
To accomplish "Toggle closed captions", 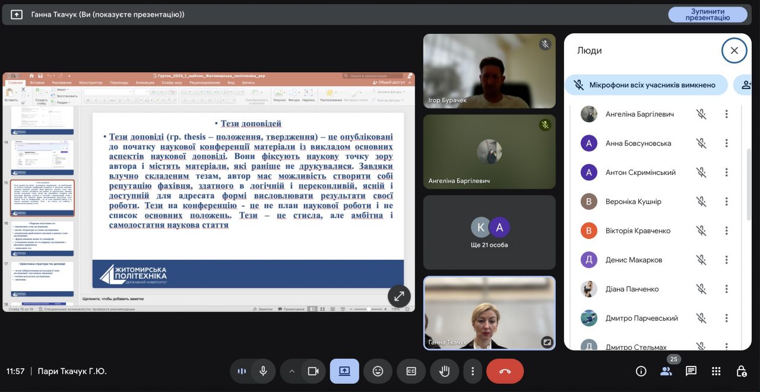I will [411, 371].
